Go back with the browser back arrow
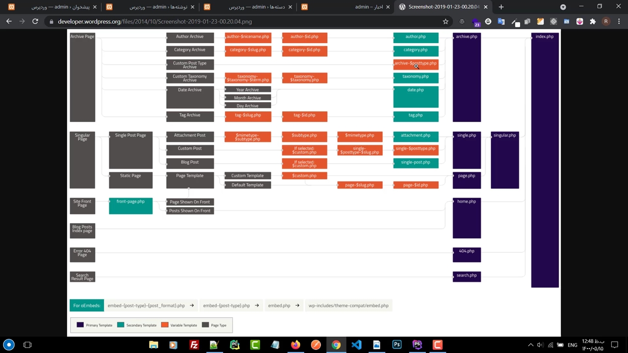Image resolution: width=628 pixels, height=353 pixels. pyautogui.click(x=9, y=22)
